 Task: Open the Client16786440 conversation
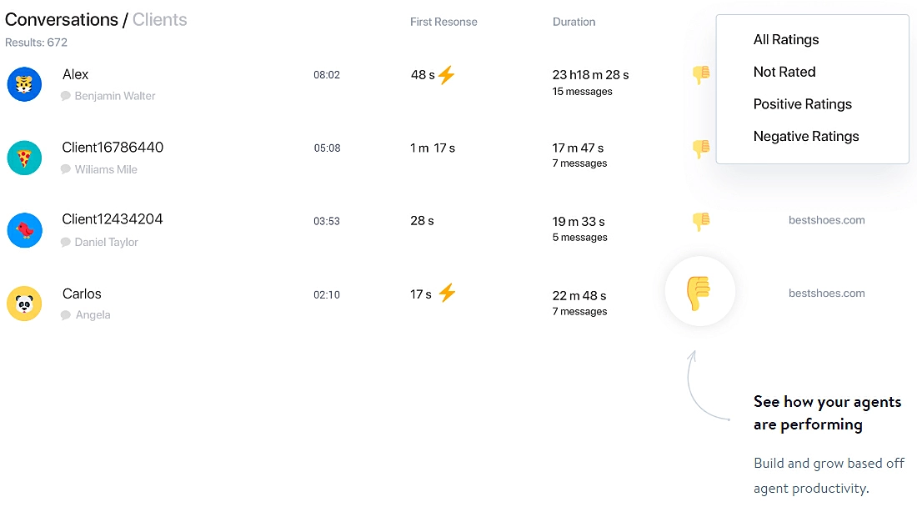tap(113, 148)
